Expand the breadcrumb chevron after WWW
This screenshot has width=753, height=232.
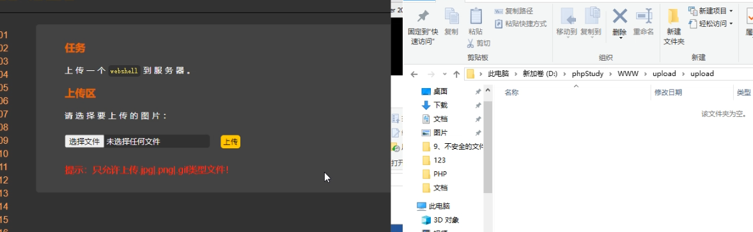coord(646,74)
